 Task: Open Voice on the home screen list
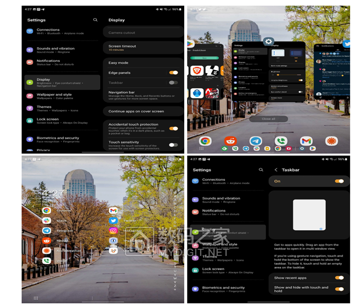point(47,261)
